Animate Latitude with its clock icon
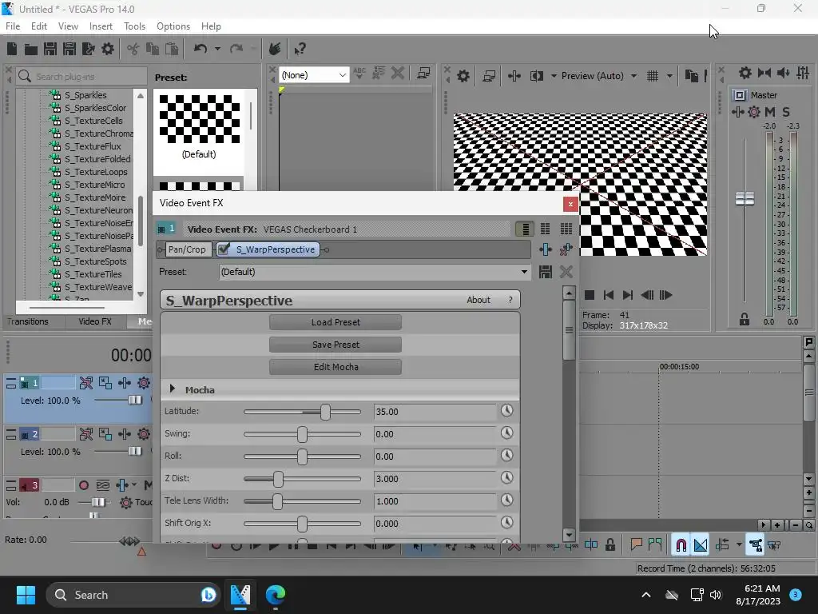The image size is (818, 614). pyautogui.click(x=506, y=411)
